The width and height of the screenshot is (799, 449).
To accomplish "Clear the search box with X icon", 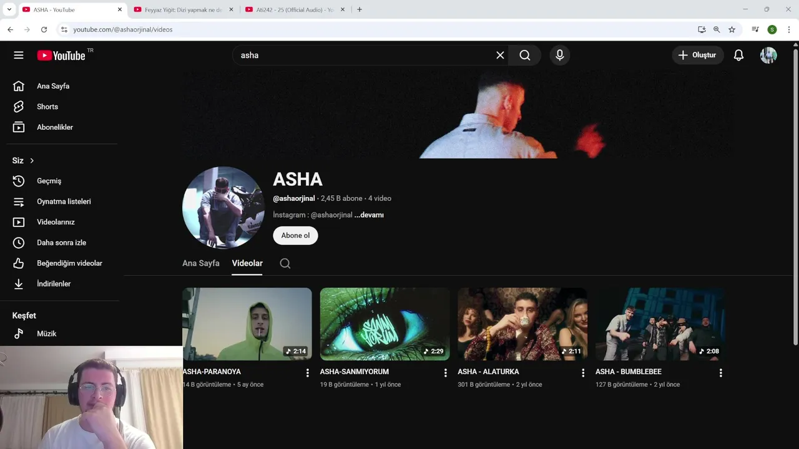I will 500,56.
